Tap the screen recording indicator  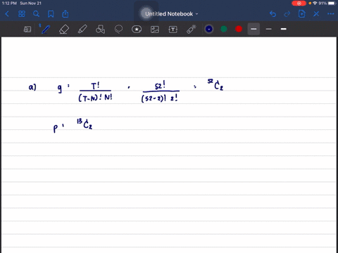(x=299, y=4)
